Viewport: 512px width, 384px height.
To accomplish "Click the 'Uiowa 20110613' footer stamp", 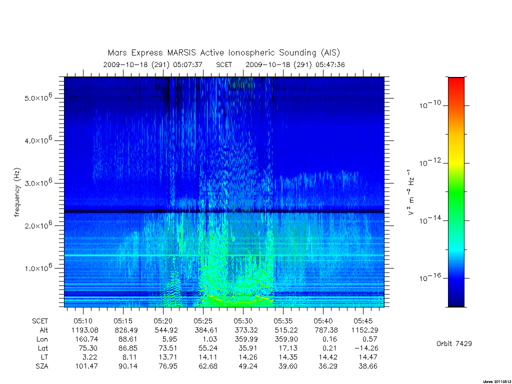I will 497,381.
